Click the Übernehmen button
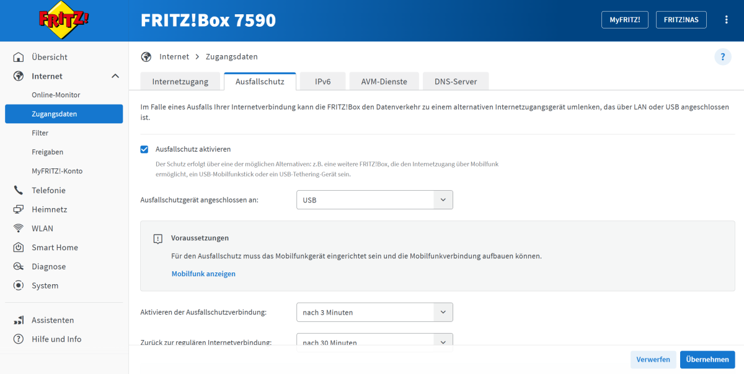 tap(707, 360)
